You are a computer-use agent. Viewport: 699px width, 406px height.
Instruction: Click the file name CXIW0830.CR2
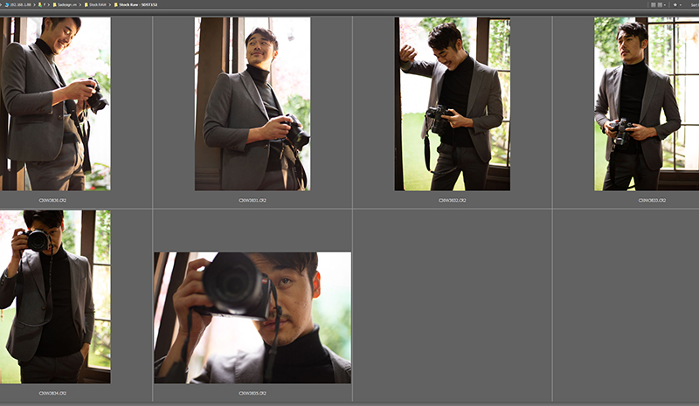(52, 201)
